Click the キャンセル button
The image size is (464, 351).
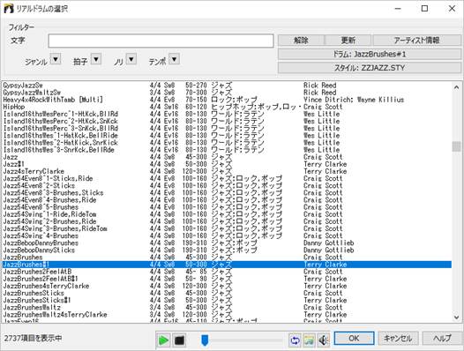click(x=398, y=339)
